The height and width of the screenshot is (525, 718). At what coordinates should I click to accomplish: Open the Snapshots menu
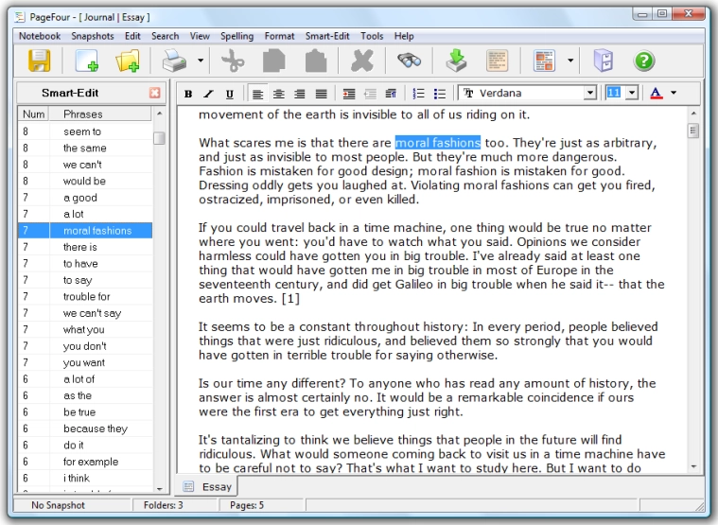93,36
